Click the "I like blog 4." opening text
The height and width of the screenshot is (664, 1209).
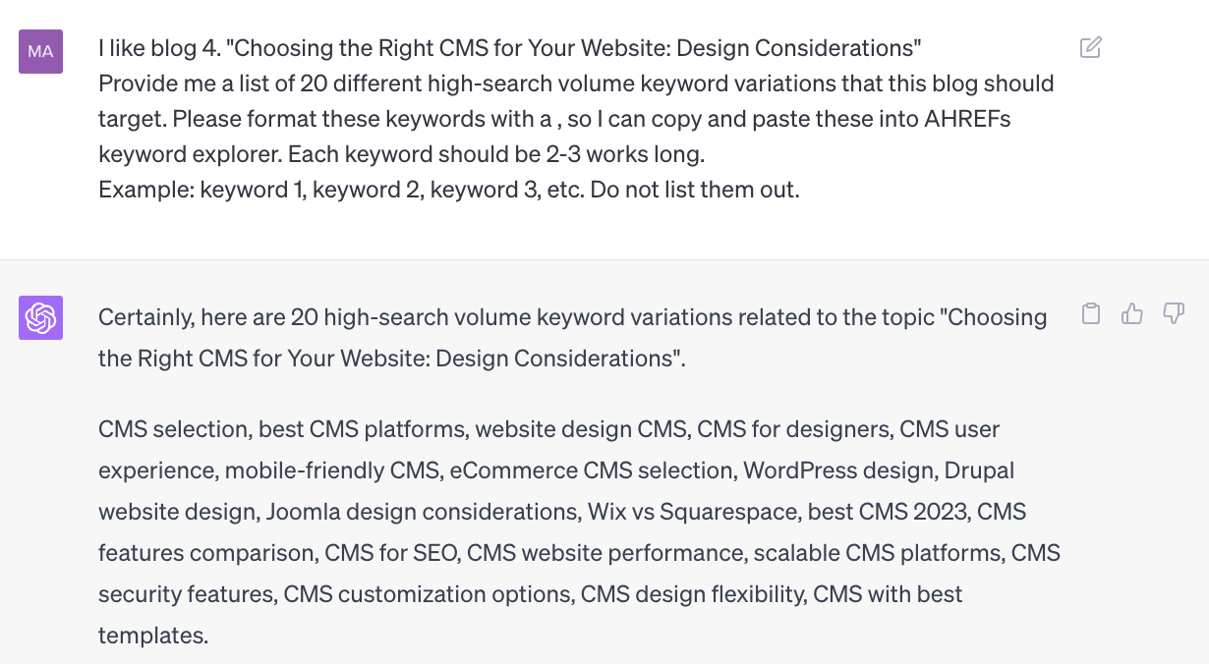click(157, 48)
